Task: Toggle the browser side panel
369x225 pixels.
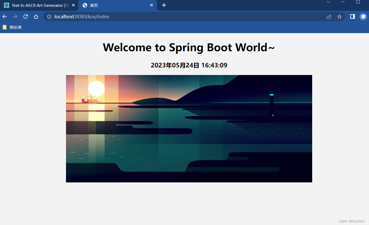Action: point(353,17)
